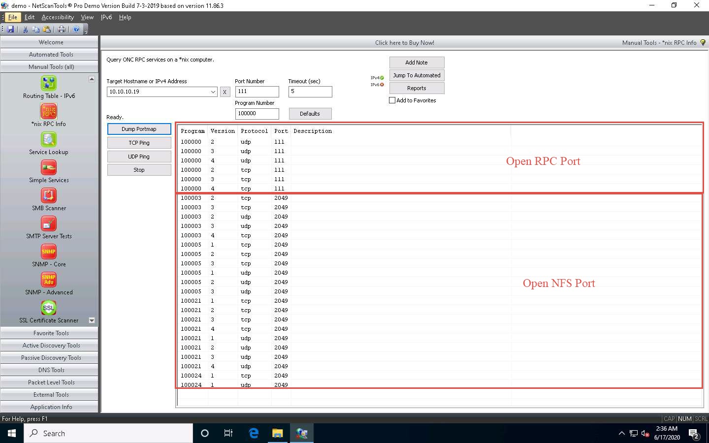Expand Passive Discovery Tools group
709x443 pixels.
coord(49,358)
